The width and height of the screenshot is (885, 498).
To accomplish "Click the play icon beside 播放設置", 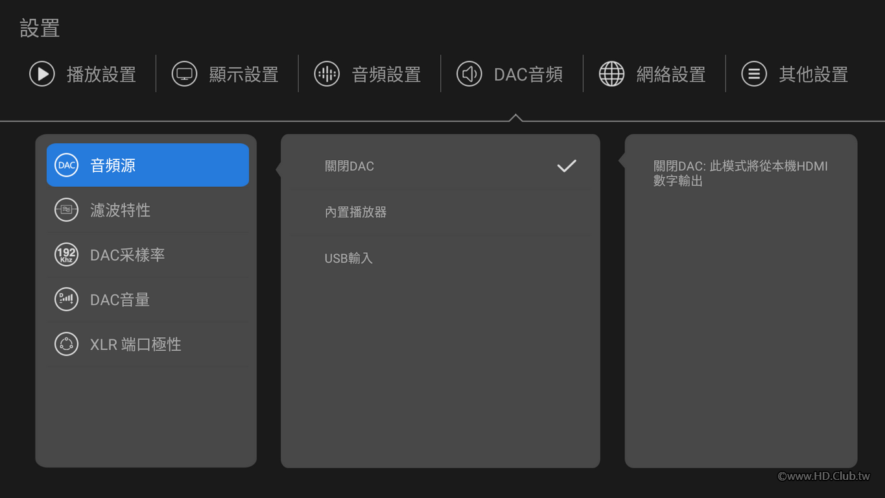I will pyautogui.click(x=42, y=74).
